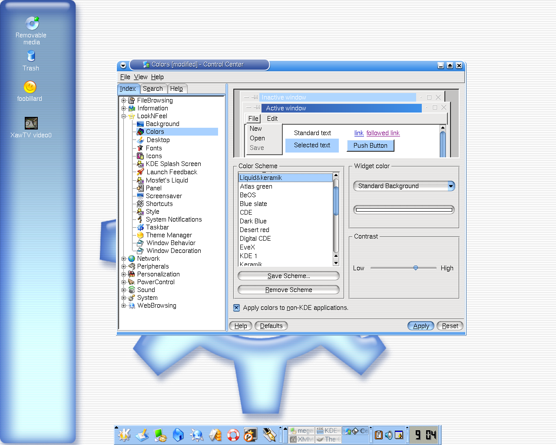The width and height of the screenshot is (556, 445).
Task: Select the Taskbar module
Action: (157, 227)
